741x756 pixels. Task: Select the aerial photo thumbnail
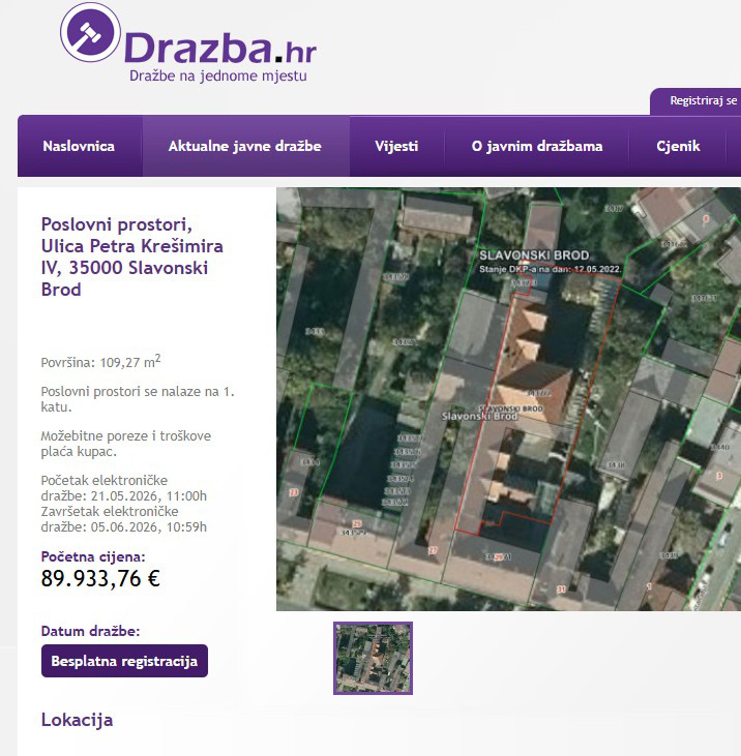point(373,658)
